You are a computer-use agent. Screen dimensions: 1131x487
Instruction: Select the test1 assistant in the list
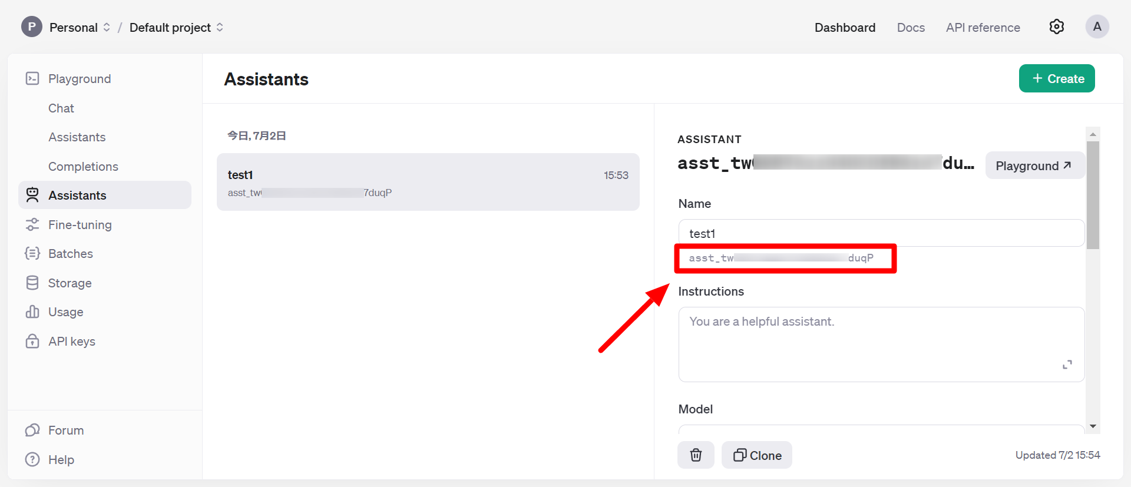(428, 182)
